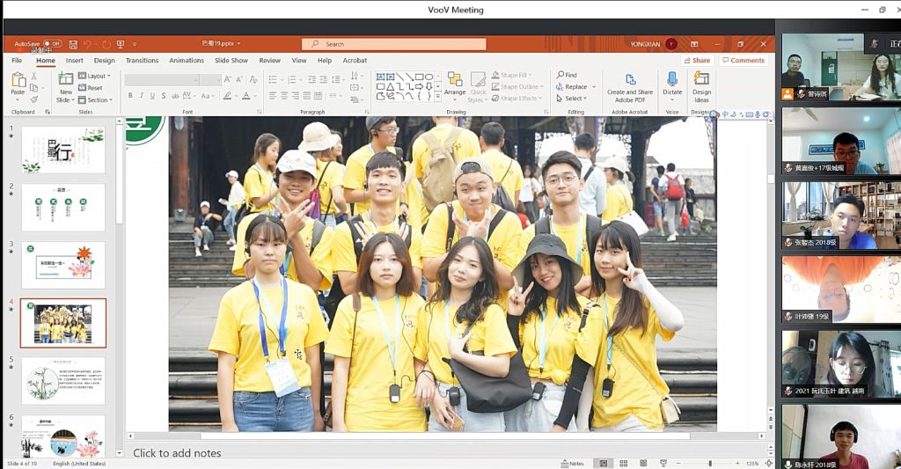Image resolution: width=901 pixels, height=469 pixels.
Task: Click the Comments button
Action: pyautogui.click(x=744, y=61)
